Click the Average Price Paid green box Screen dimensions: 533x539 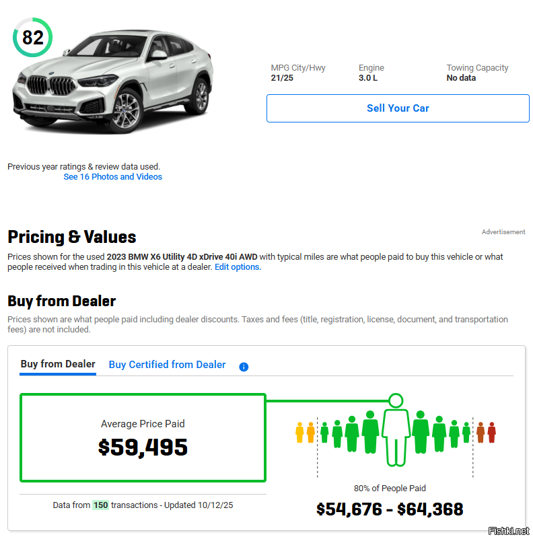(x=143, y=438)
